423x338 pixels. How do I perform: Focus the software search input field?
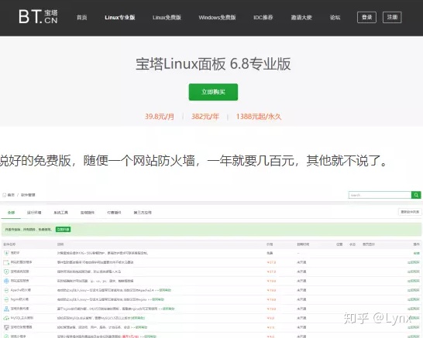[x=380, y=195]
